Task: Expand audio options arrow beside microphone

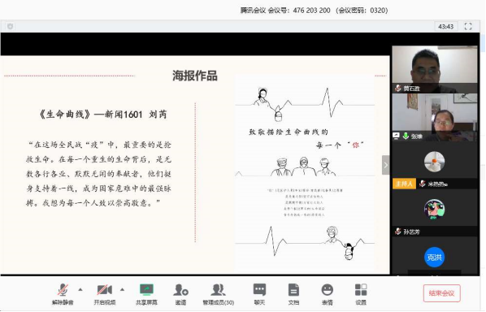Action: click(x=80, y=290)
